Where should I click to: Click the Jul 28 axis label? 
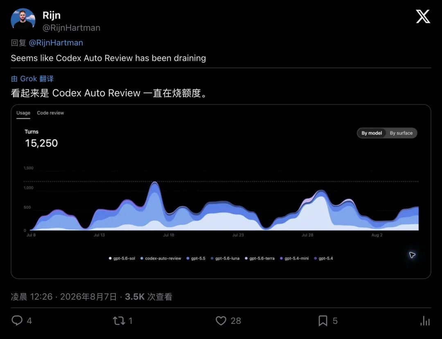coord(307,235)
